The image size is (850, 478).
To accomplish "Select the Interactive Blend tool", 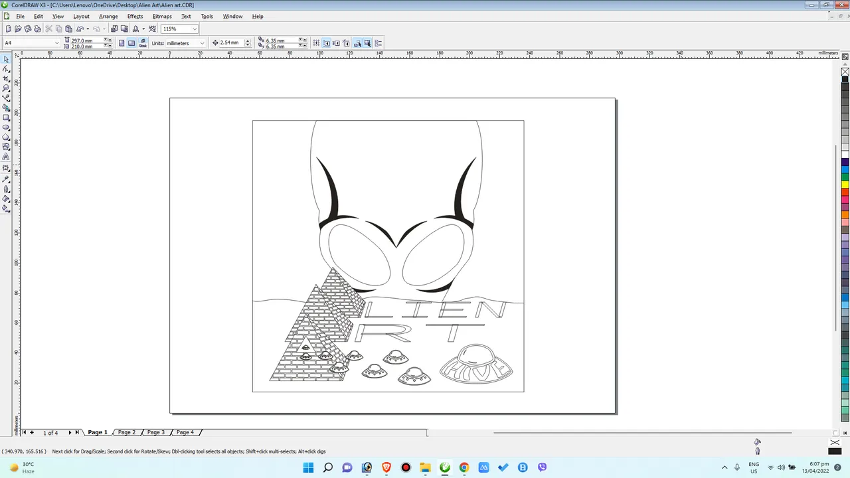I will [x=6, y=169].
